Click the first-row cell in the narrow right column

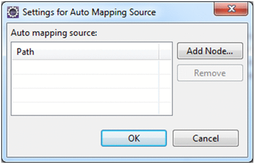click(165, 67)
